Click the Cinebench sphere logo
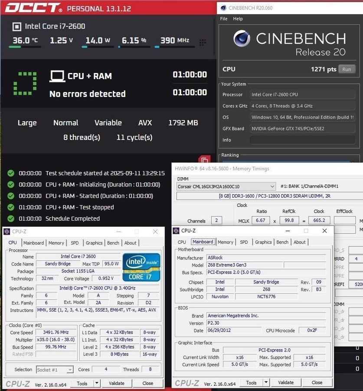This screenshot has width=363, height=391. (242, 39)
